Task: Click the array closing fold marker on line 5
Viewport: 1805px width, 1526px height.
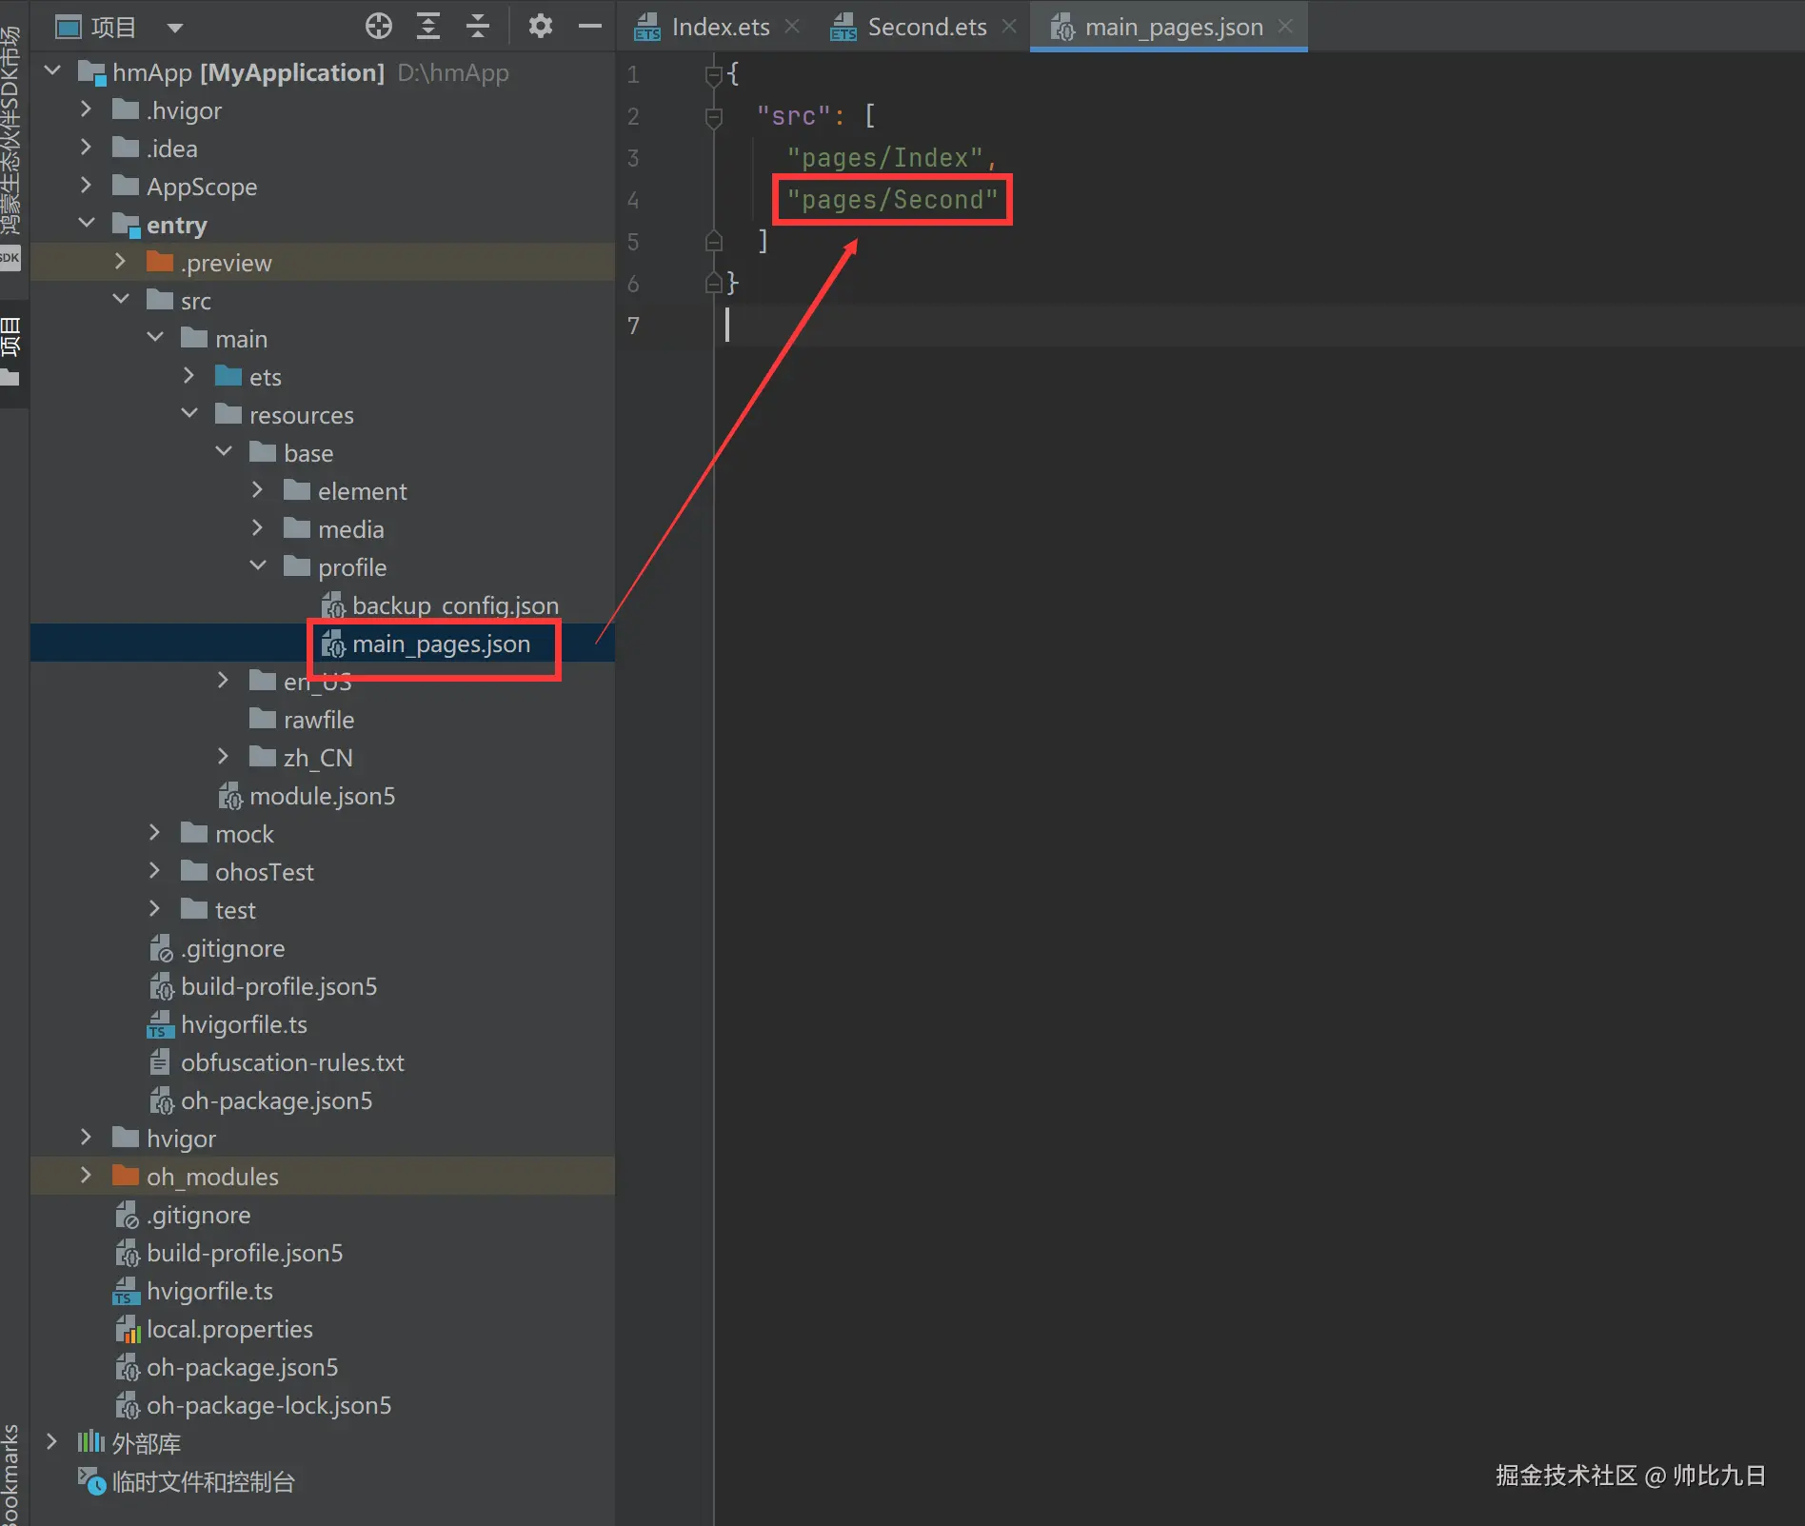Action: point(714,242)
